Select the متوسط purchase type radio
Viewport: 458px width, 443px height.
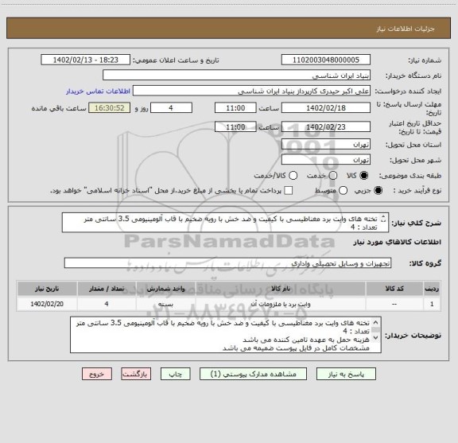(x=343, y=191)
